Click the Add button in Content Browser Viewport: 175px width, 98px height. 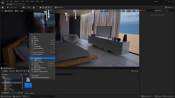coord(5,71)
